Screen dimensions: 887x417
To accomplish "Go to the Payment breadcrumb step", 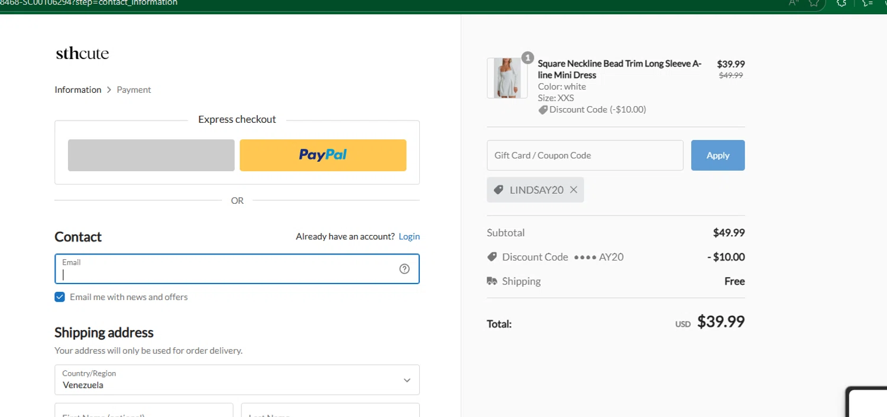I will pyautogui.click(x=134, y=90).
